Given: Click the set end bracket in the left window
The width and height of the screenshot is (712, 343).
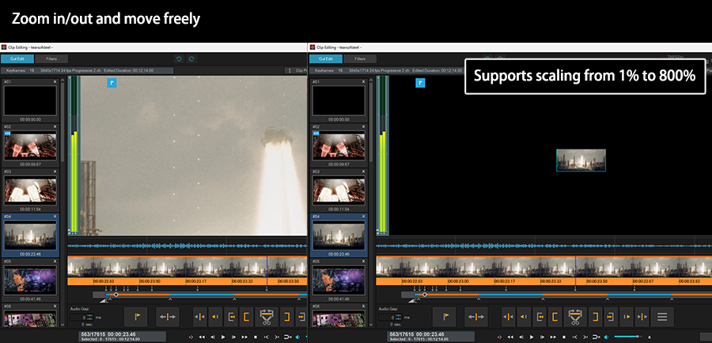Looking at the screenshot, I should 286,316.
